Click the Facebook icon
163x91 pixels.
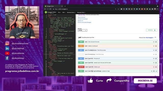(x=7, y=58)
